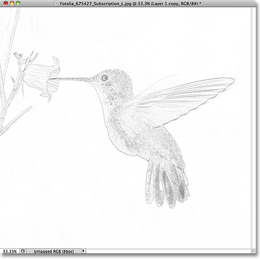Click the hummingbird's eye in the sketch
The image size is (260, 259).
[x=105, y=78]
